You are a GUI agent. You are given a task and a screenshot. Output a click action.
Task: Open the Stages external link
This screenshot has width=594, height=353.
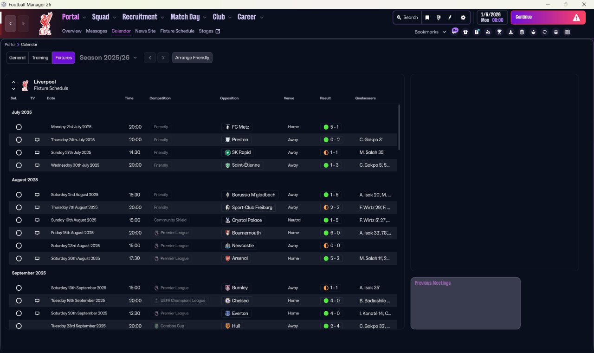click(x=209, y=31)
